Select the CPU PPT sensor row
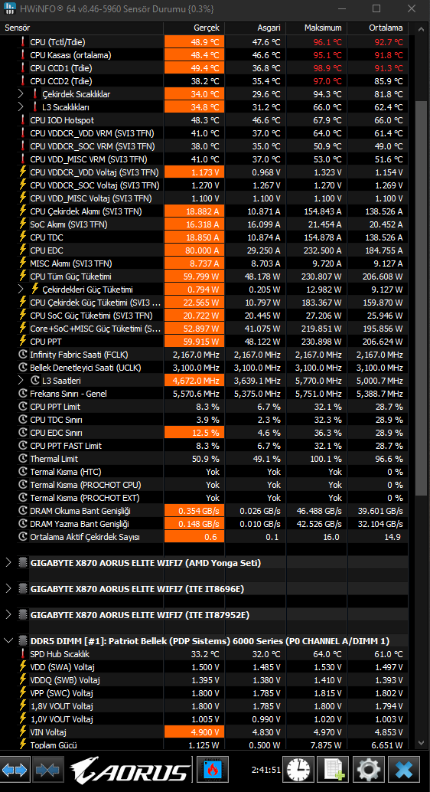430x792 pixels. pos(204,342)
